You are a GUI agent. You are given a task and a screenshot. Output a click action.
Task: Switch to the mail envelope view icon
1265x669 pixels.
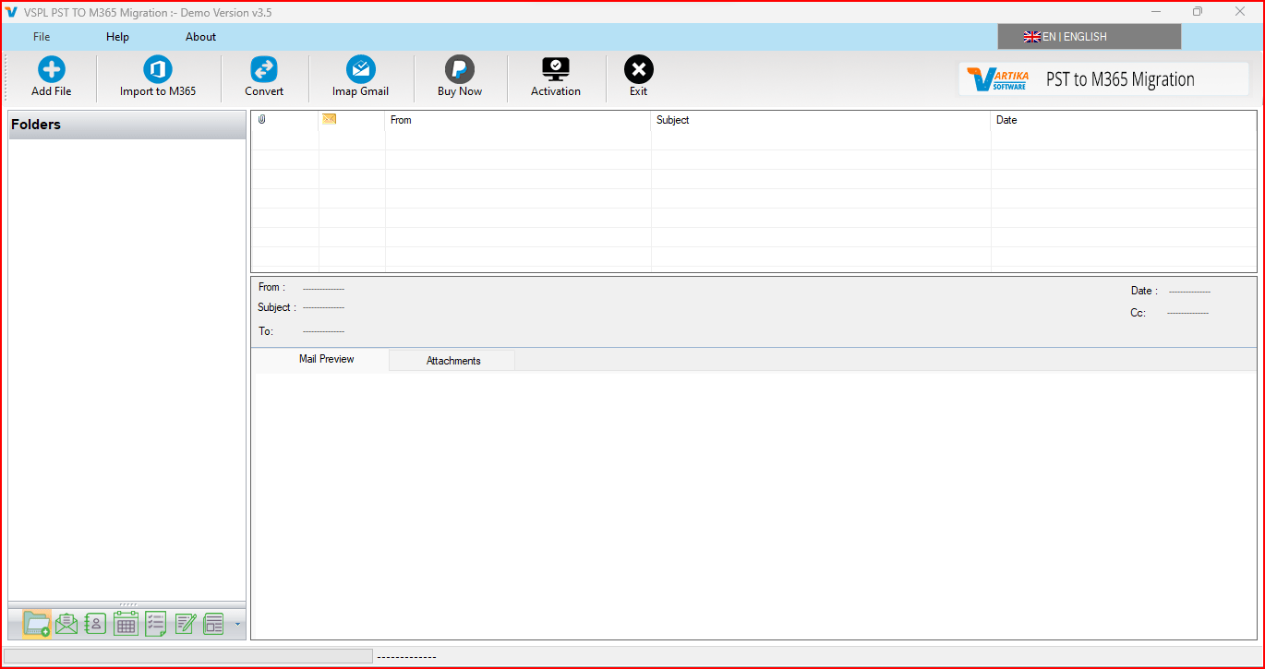coord(66,624)
